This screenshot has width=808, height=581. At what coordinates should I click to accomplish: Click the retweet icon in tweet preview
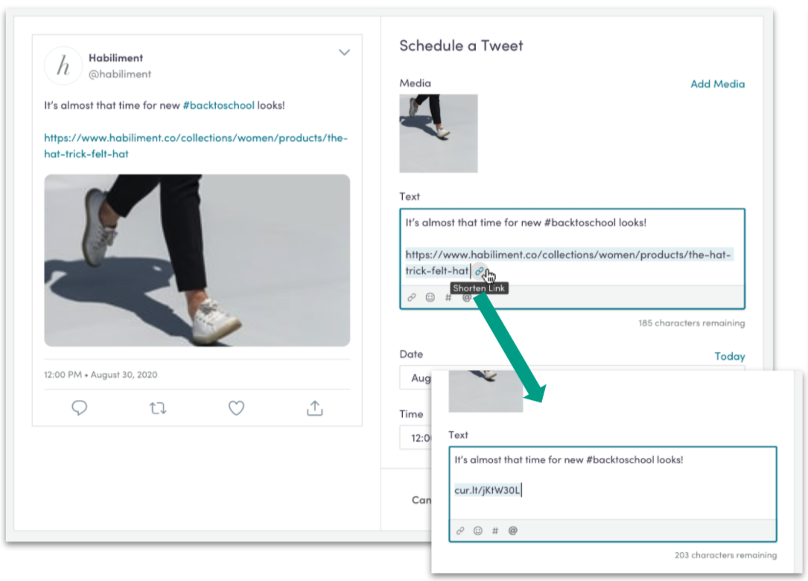tap(158, 408)
